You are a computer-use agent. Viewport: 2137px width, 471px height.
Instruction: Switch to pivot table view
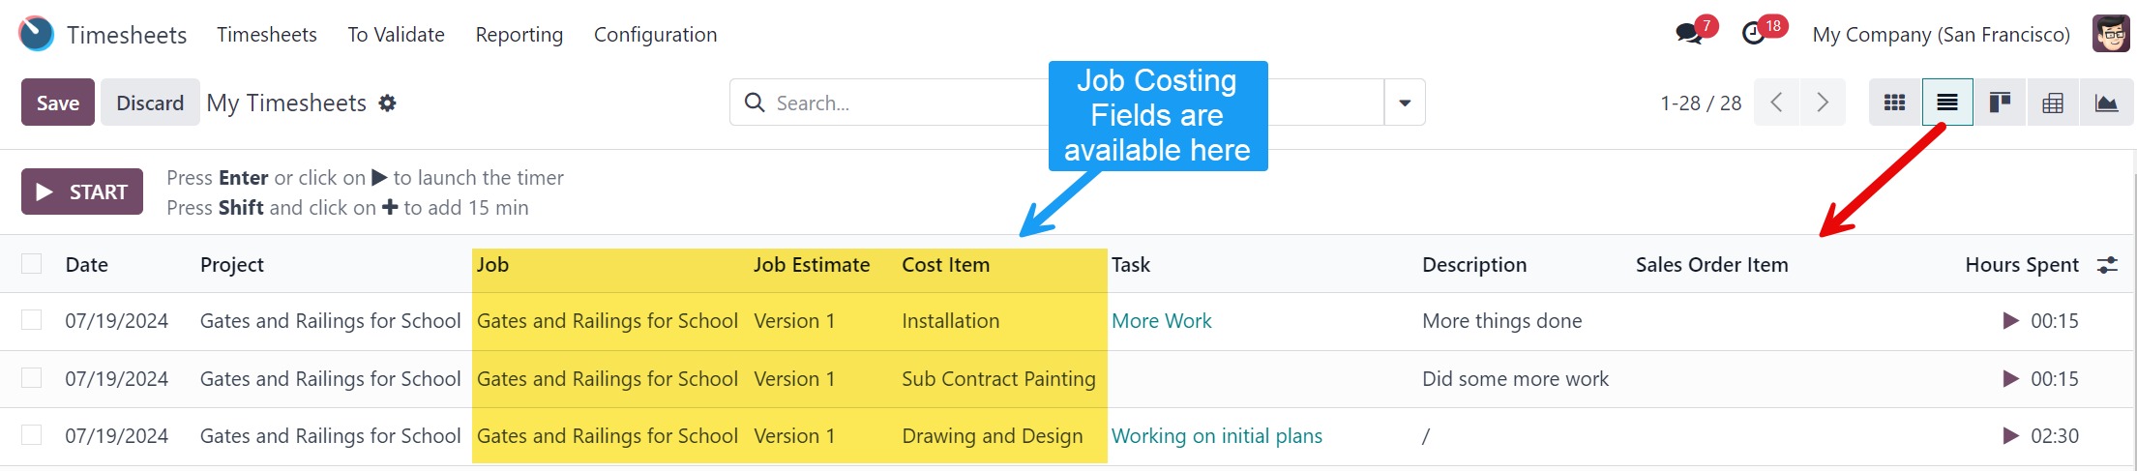point(2053,103)
